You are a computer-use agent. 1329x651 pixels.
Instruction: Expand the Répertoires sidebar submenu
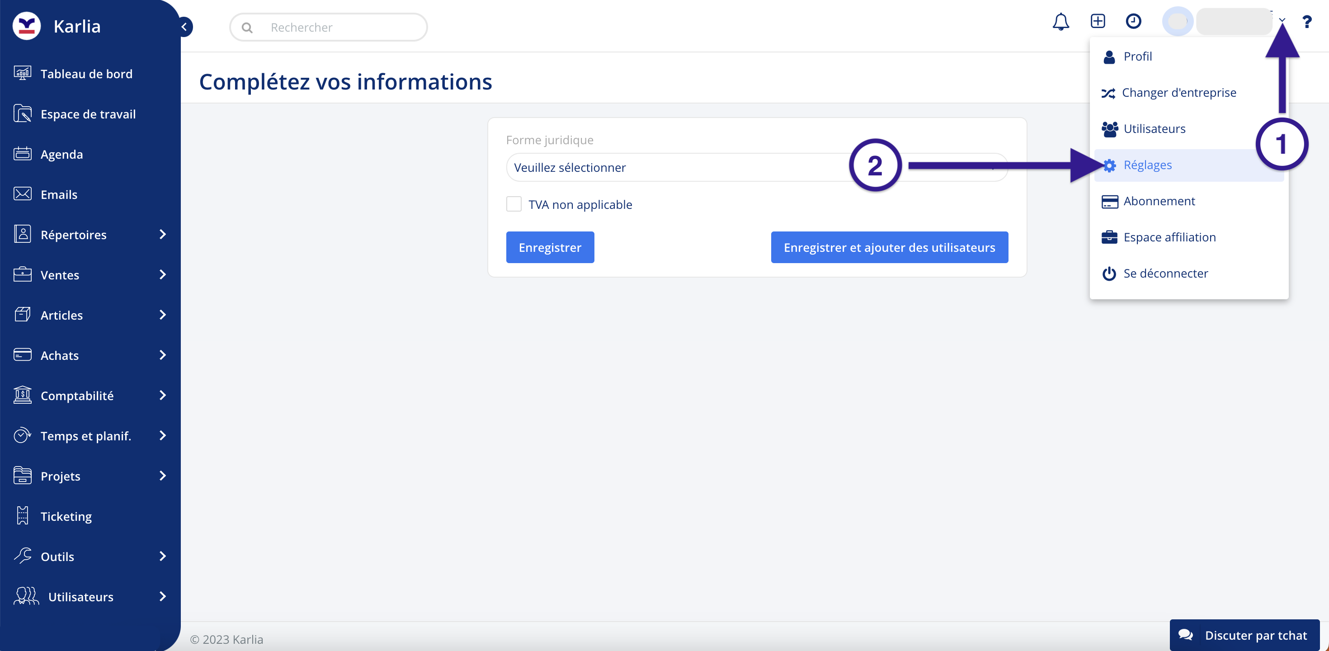163,234
